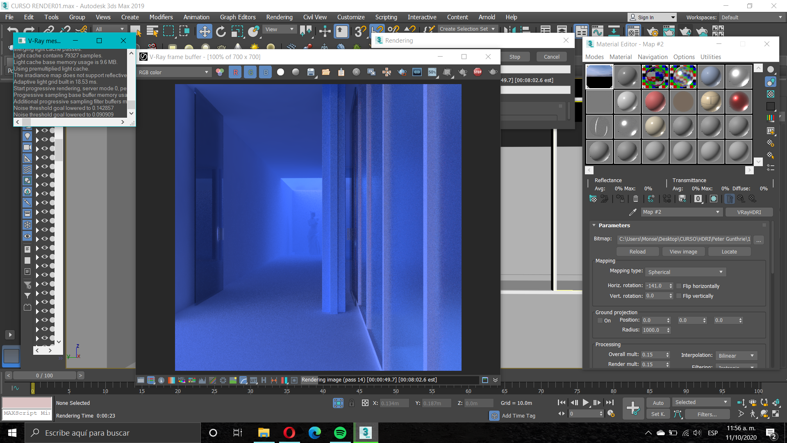
Task: Pick material from object with eyedropper
Action: 633,212
